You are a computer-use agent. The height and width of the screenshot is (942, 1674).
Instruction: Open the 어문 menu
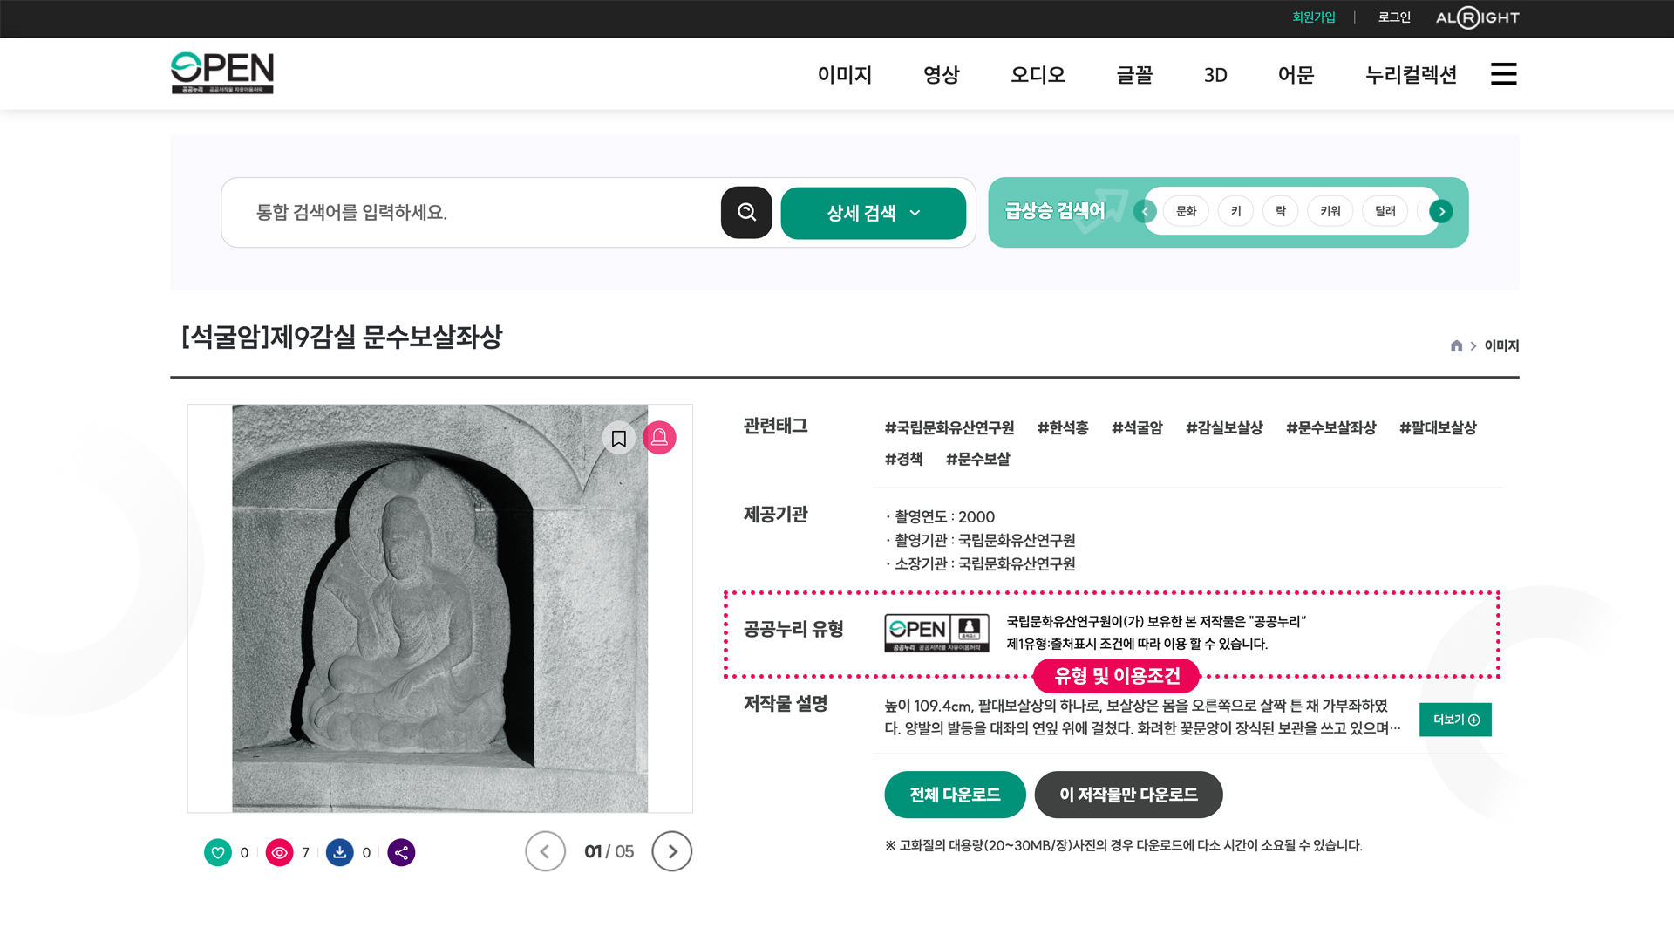1296,75
